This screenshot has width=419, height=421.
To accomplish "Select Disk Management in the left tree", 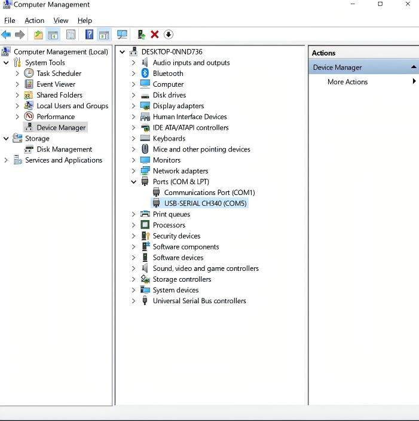I will [64, 150].
